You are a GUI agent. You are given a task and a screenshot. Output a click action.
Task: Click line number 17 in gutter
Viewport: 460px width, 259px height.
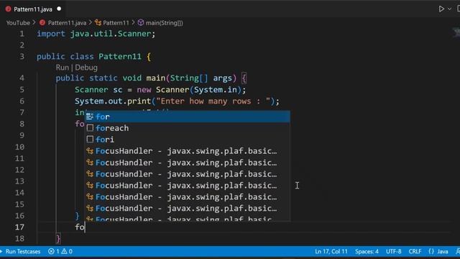(x=19, y=227)
